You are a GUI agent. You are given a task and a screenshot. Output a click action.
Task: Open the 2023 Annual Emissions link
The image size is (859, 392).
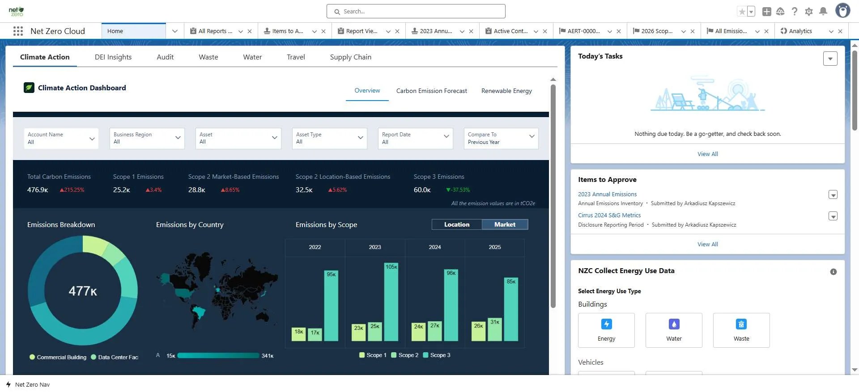[607, 194]
